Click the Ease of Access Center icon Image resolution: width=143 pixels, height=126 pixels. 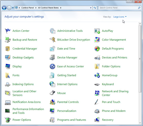pos(53,66)
